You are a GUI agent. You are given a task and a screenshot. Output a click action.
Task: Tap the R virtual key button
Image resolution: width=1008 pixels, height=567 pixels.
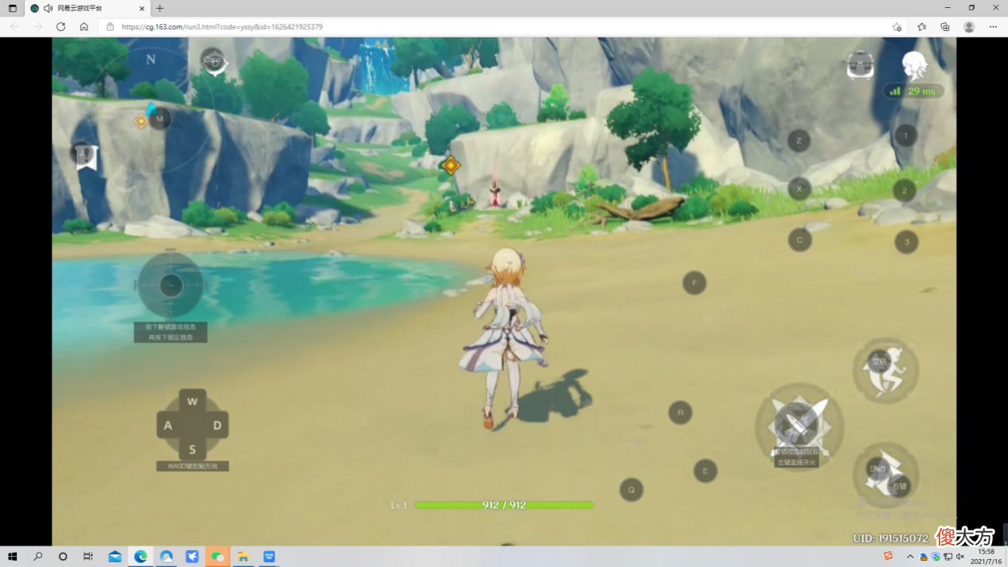pyautogui.click(x=680, y=413)
